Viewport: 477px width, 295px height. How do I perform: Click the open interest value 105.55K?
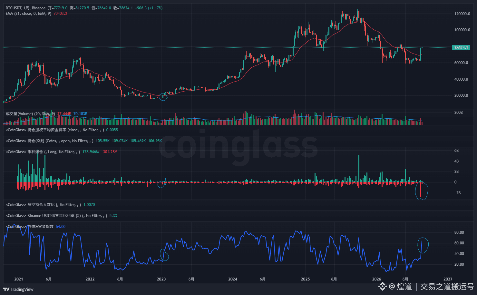pyautogui.click(x=103, y=141)
